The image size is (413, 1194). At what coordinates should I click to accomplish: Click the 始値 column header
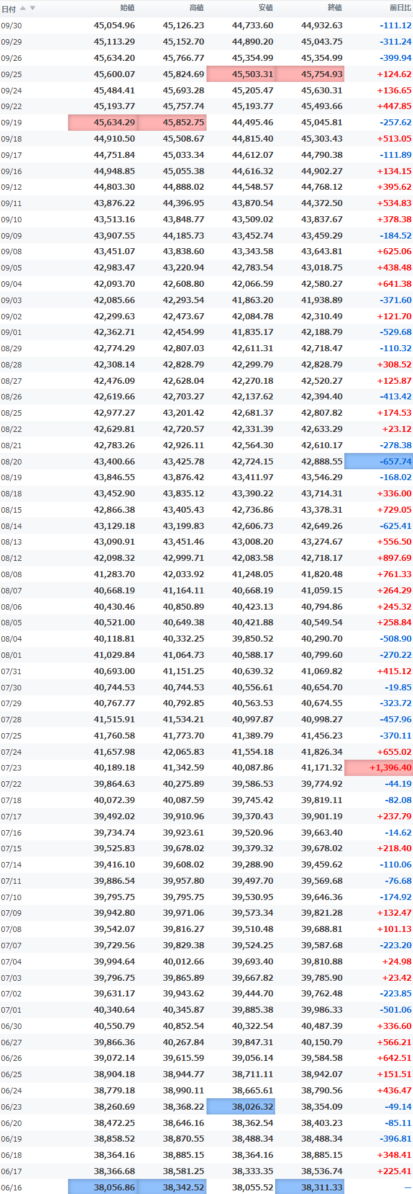pyautogui.click(x=127, y=8)
